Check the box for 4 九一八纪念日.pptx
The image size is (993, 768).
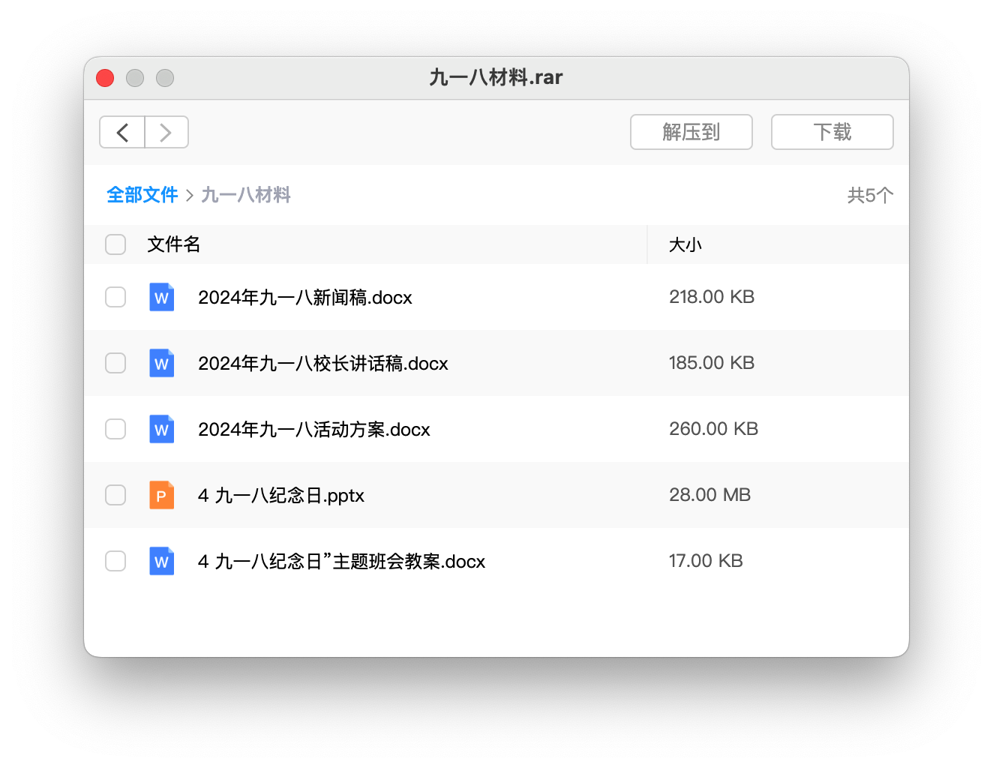(x=115, y=495)
